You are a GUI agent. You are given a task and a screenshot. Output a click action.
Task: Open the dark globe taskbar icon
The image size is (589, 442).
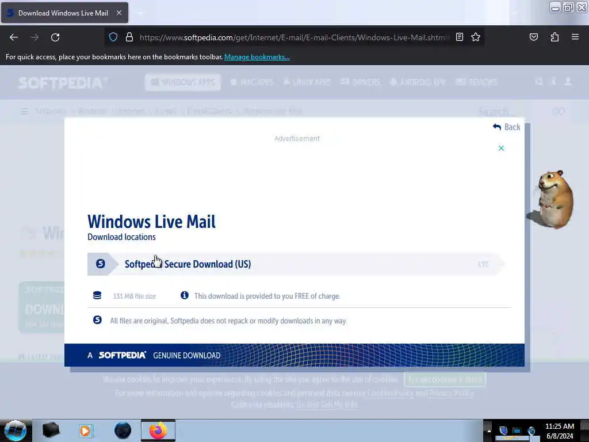click(123, 430)
